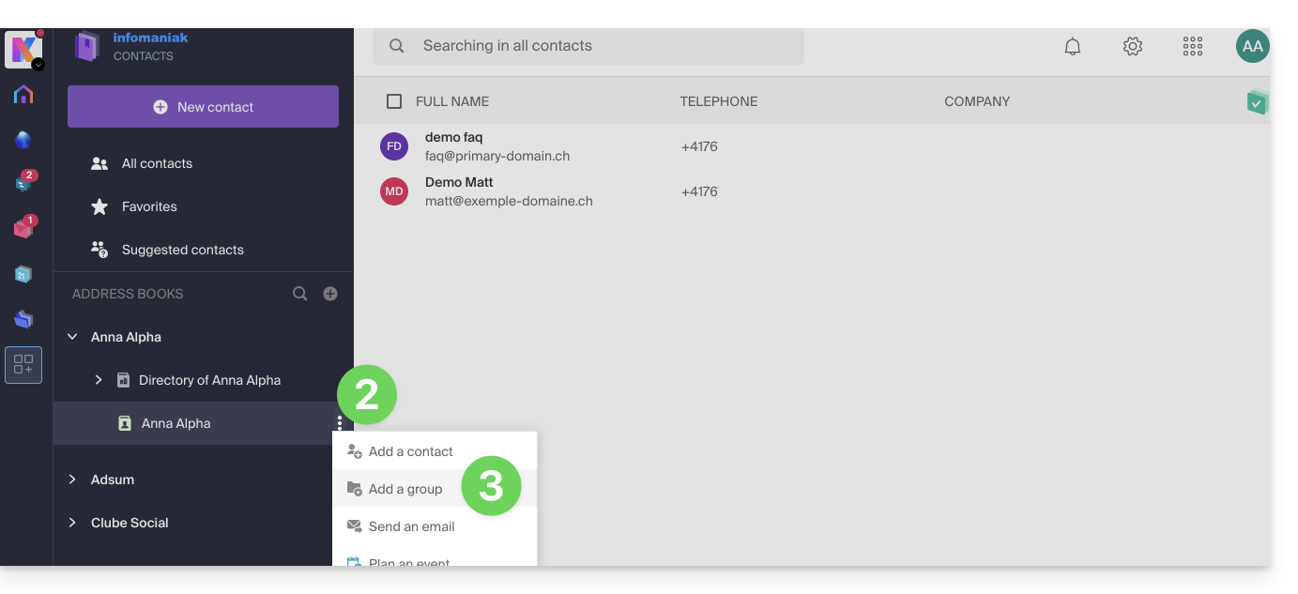Open the blue sphere app icon
Image resolution: width=1298 pixels, height=594 pixels.
(x=23, y=140)
